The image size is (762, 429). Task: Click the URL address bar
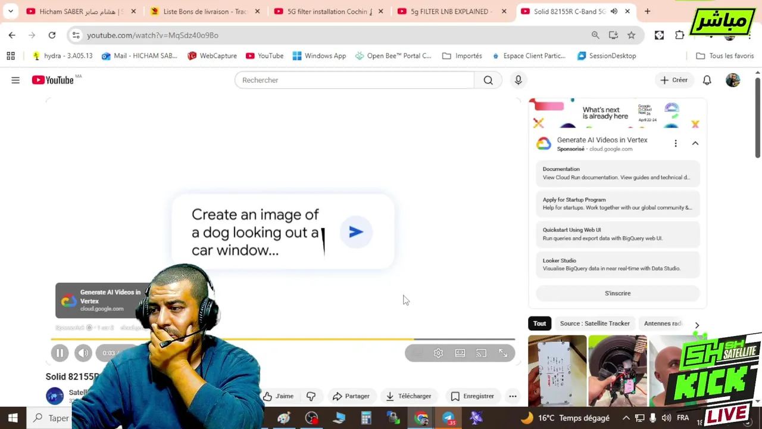click(x=333, y=35)
